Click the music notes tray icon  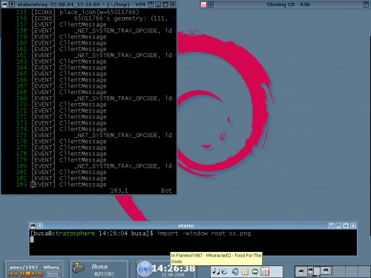216,271
